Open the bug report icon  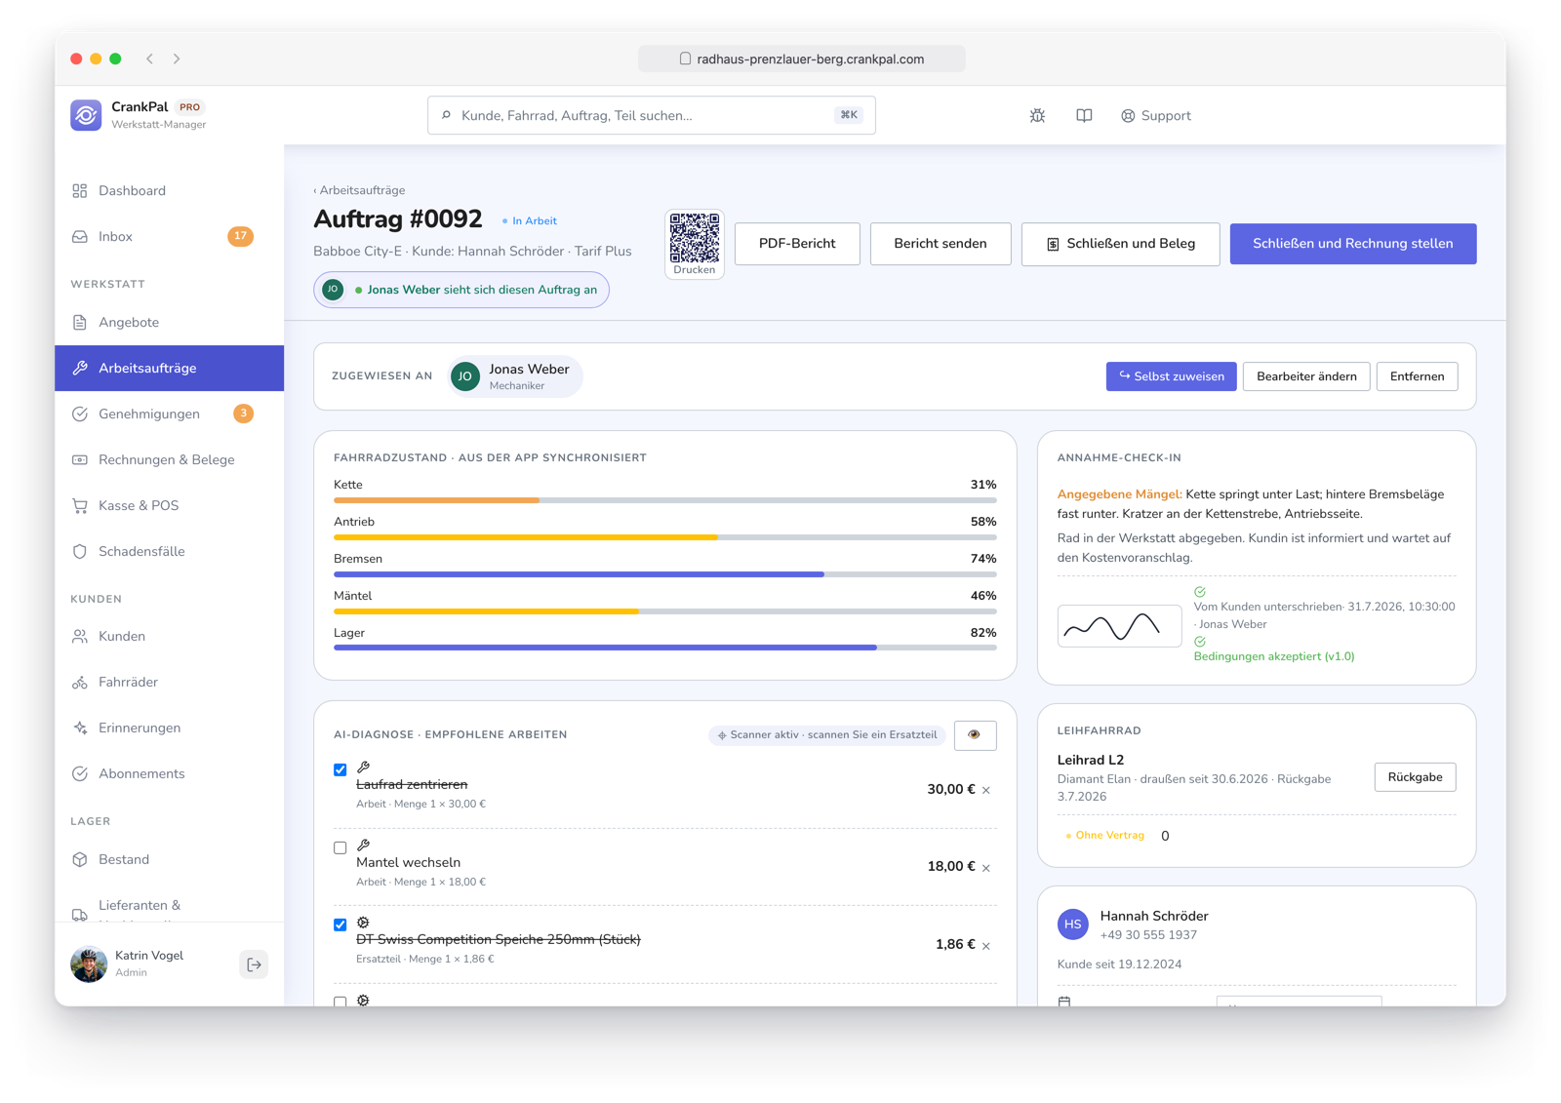1037,115
